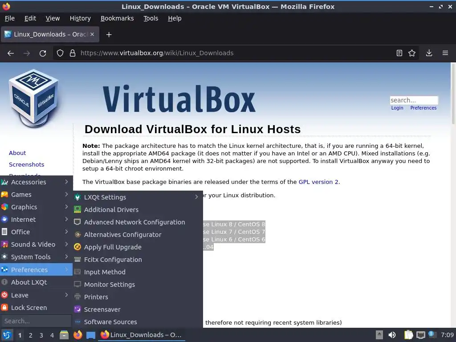Launch Firefox from the panel quicklaunch
This screenshot has width=456, height=342.
(77, 335)
